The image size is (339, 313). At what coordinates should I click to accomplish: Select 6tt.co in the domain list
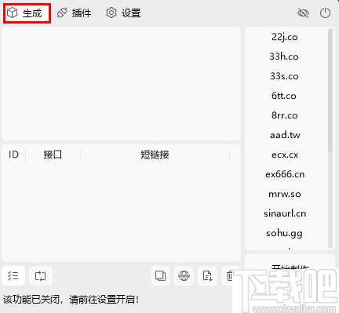285,96
